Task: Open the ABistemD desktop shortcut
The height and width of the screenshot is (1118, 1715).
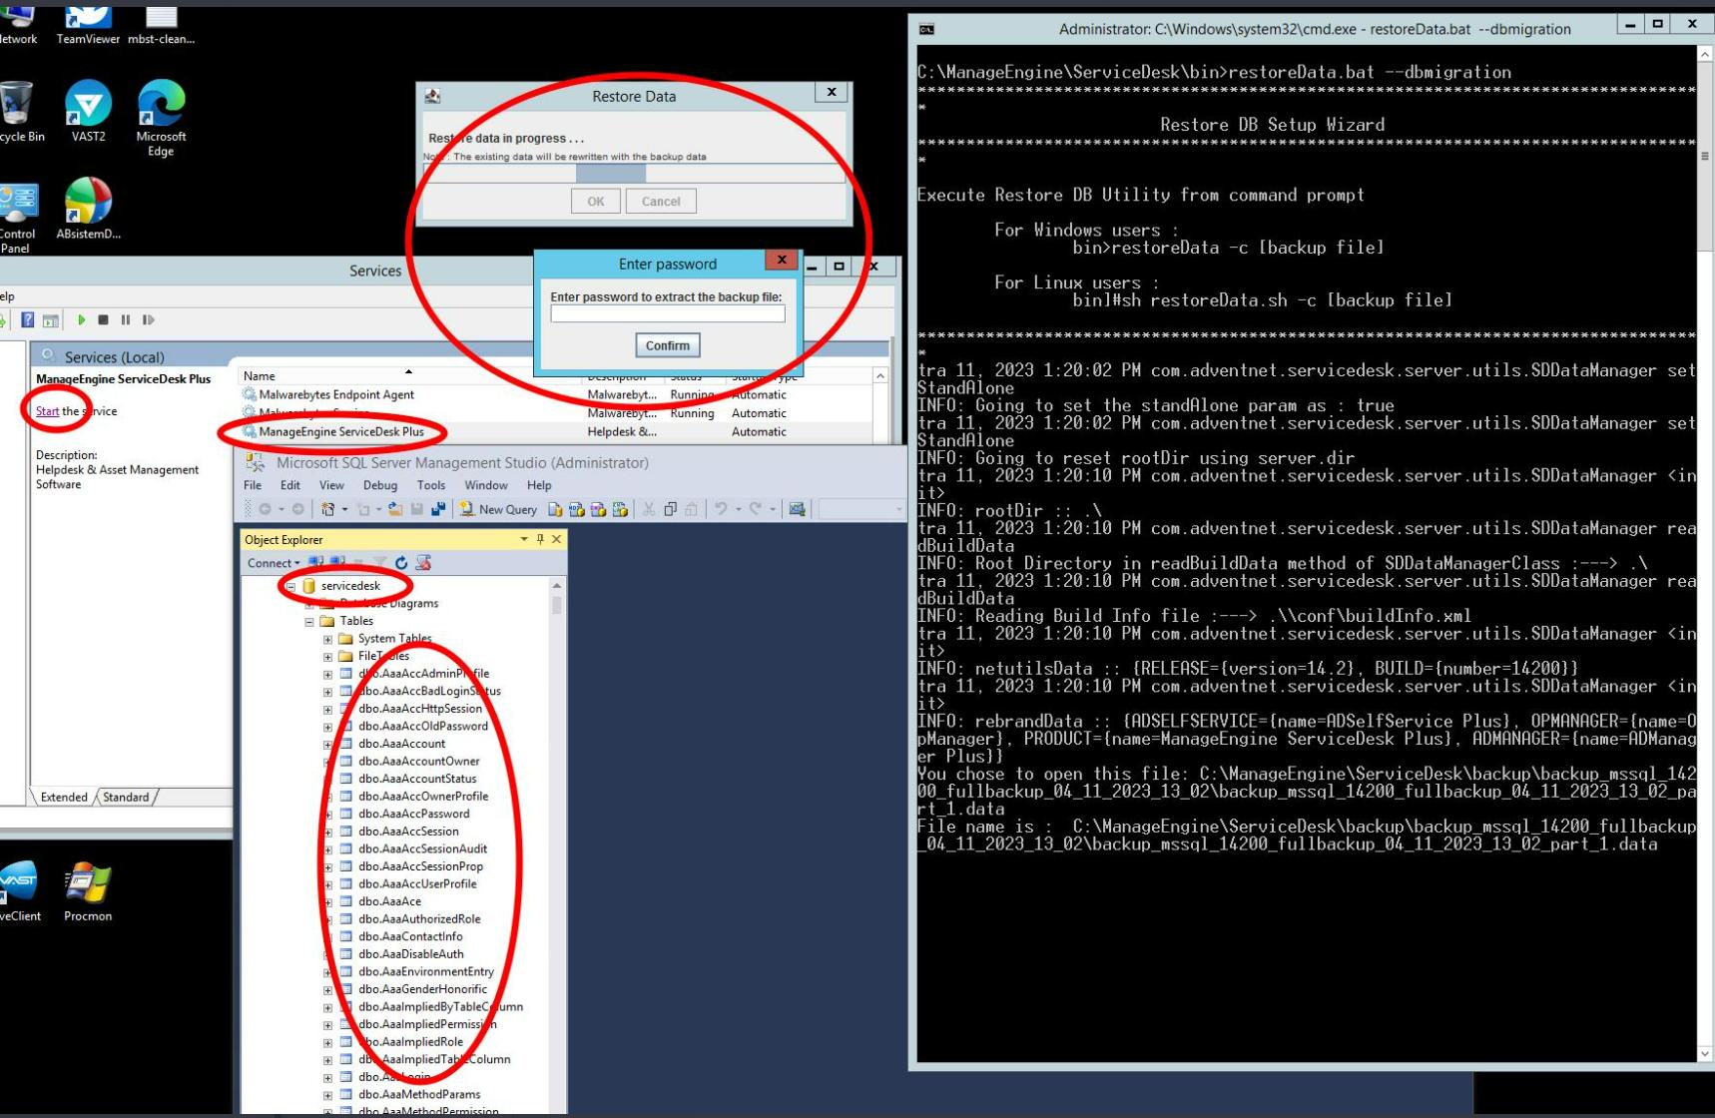Action: 88,209
